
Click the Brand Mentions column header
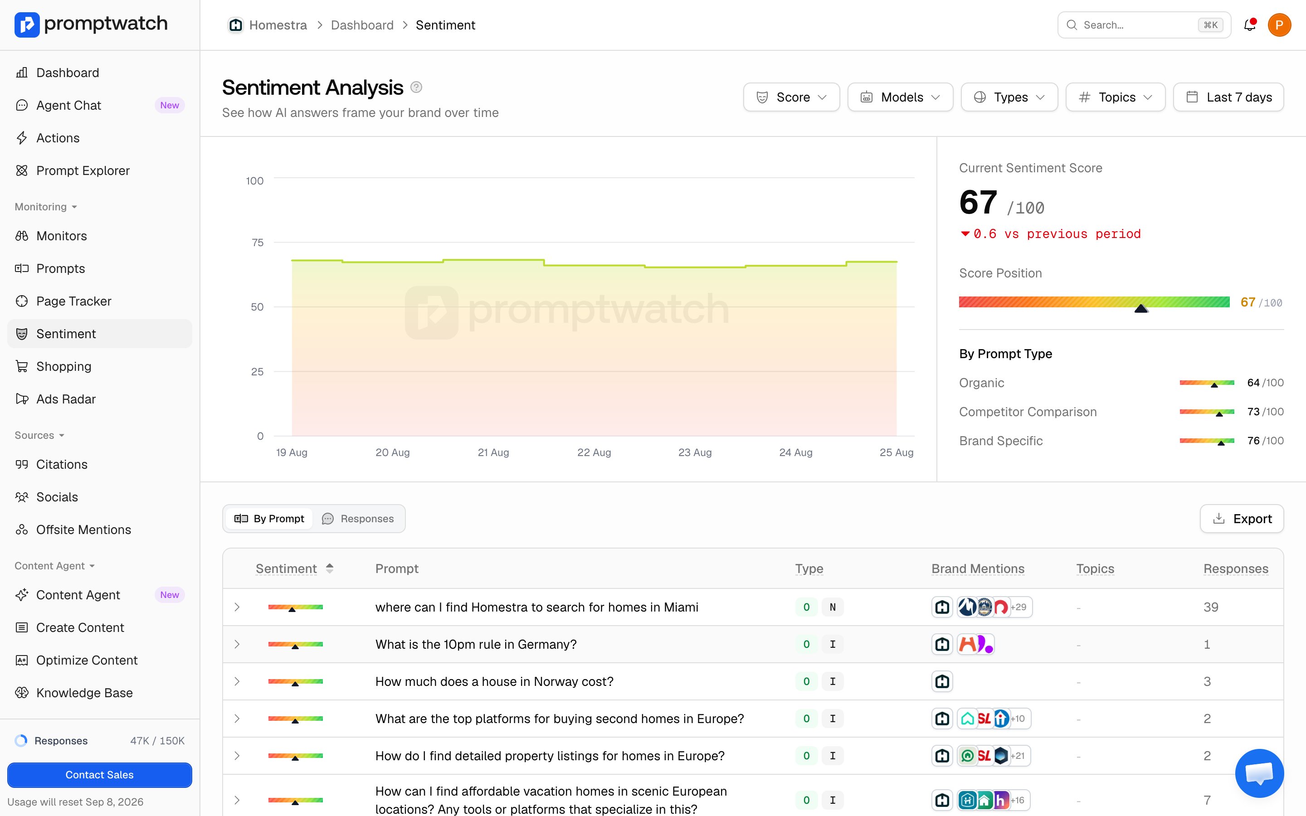[978, 568]
